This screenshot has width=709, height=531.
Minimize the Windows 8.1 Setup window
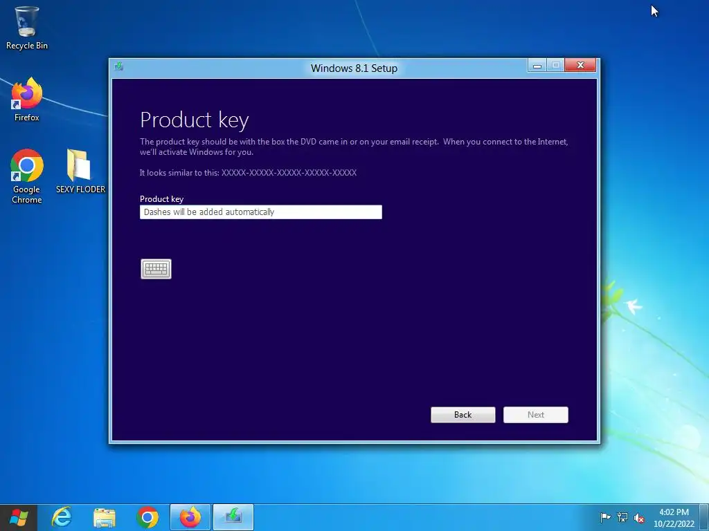point(537,66)
